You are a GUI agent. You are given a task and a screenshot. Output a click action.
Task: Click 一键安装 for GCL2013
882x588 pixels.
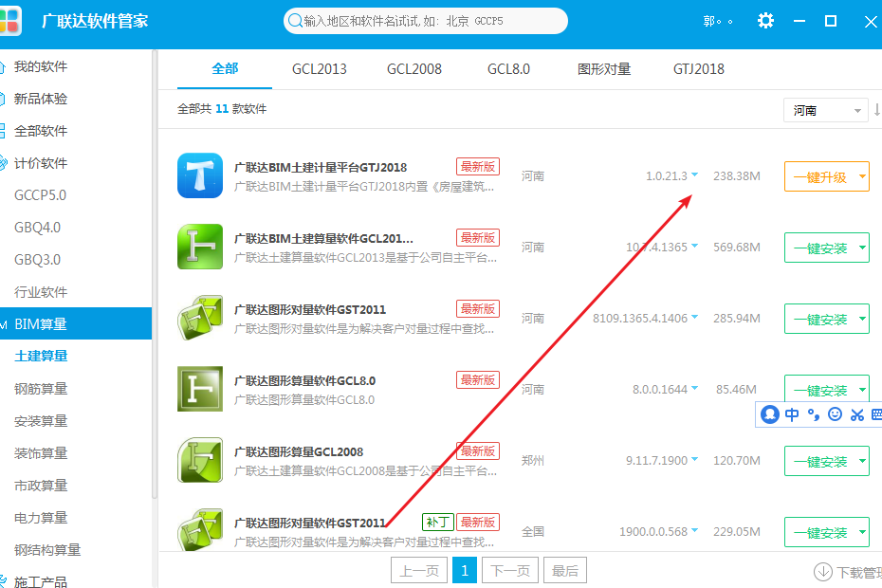click(820, 248)
